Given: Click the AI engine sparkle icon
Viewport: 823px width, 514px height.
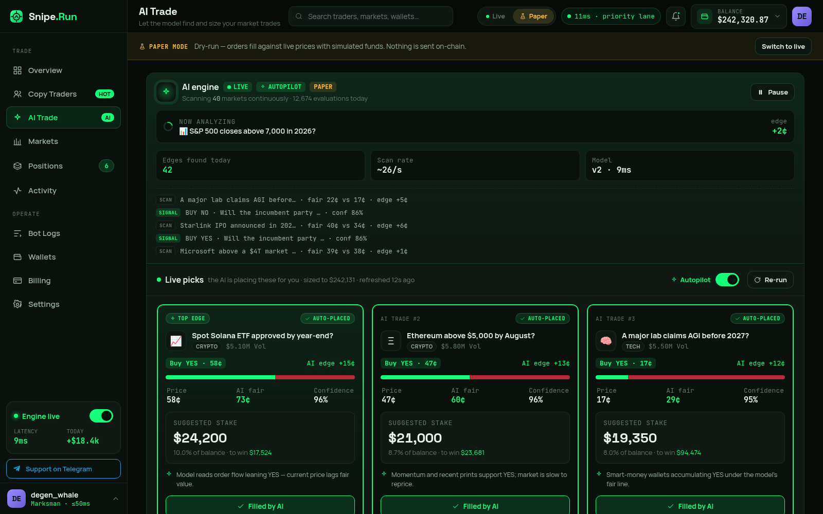Looking at the screenshot, I should point(166,91).
